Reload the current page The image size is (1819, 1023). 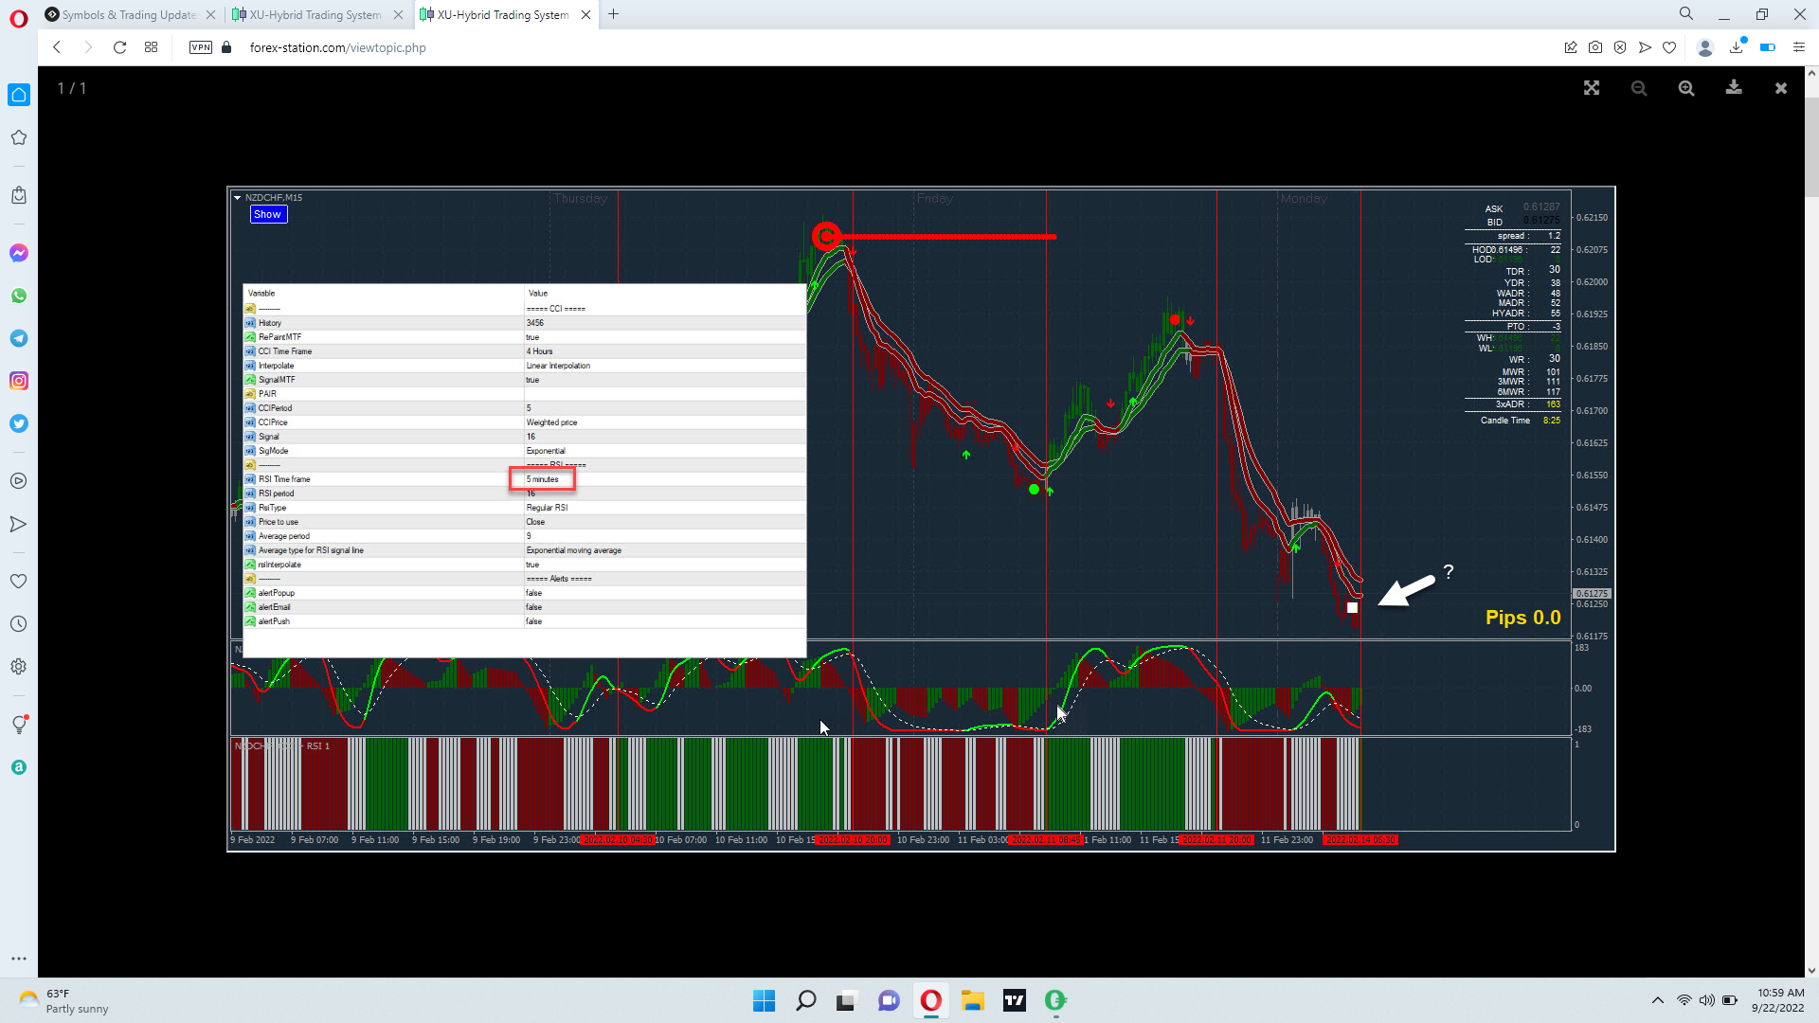pos(119,47)
